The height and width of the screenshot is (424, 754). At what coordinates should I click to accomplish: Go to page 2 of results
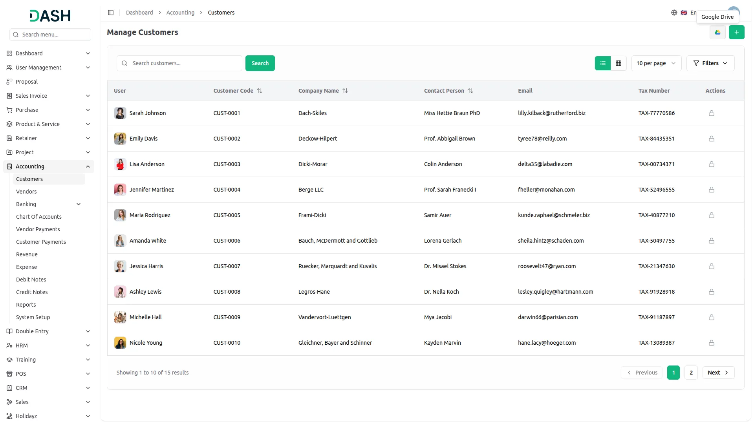click(x=691, y=372)
